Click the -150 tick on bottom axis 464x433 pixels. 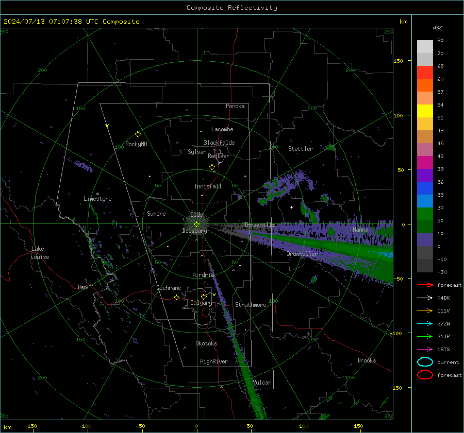click(30, 426)
